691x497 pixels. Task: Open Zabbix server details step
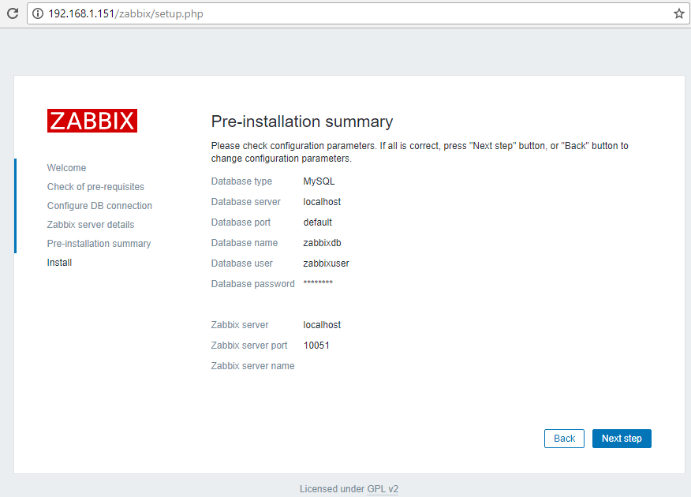(x=91, y=225)
